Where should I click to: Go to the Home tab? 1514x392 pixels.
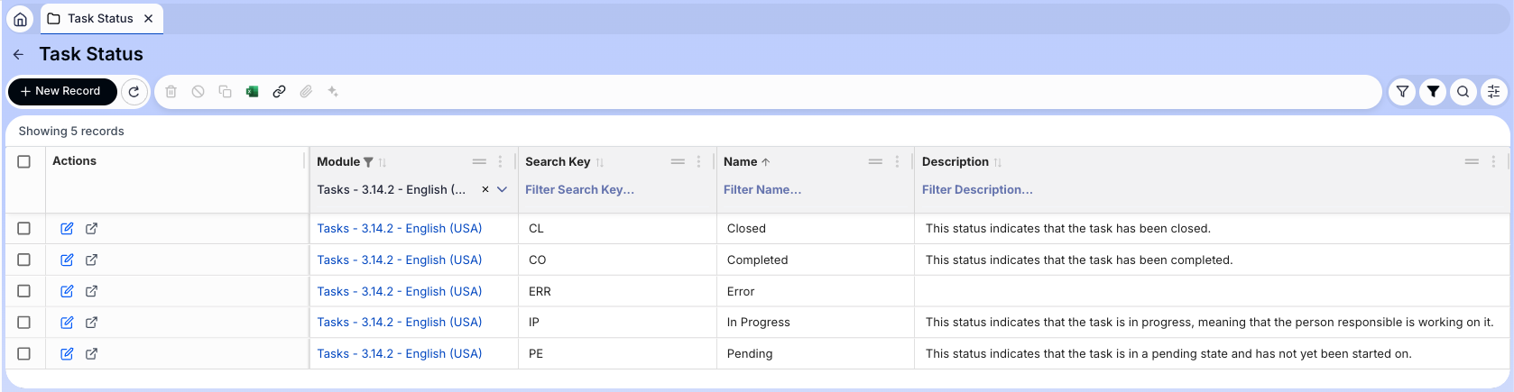(20, 19)
